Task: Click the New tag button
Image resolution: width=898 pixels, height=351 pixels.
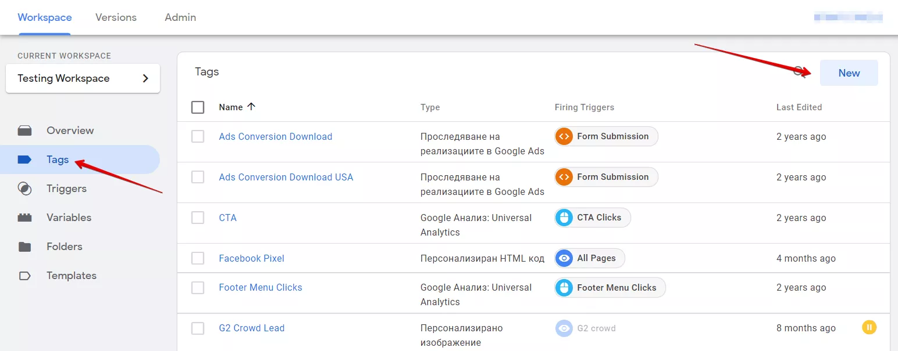Action: (x=849, y=73)
